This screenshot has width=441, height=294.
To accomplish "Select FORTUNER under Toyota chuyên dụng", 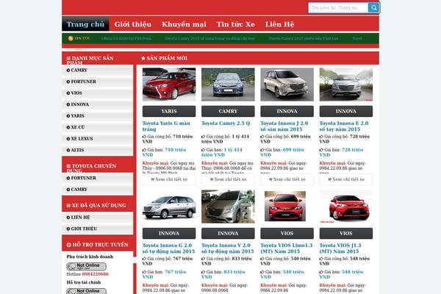I will tap(97, 178).
